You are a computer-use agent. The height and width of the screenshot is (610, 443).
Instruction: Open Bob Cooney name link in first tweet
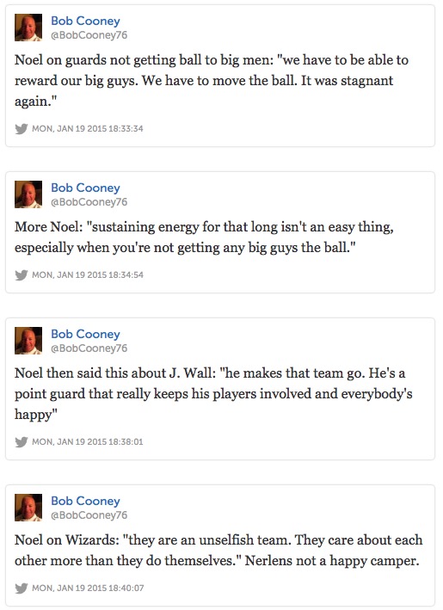85,21
